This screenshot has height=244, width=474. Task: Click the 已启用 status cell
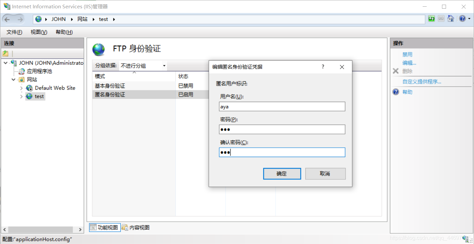click(186, 94)
